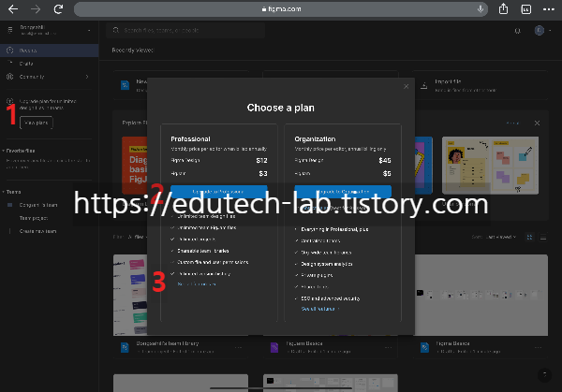Close the Choose a plan dialog
The width and height of the screenshot is (562, 392).
(x=407, y=86)
